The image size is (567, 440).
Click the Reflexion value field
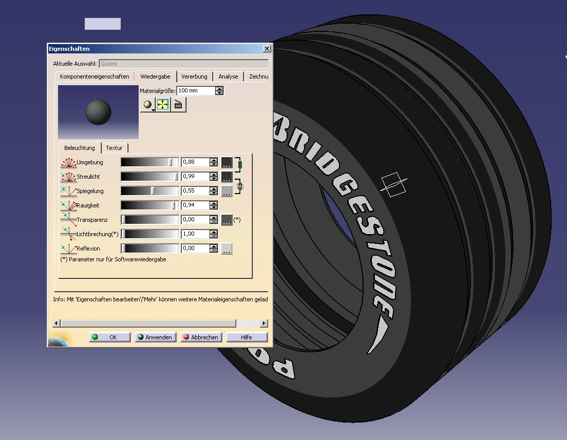coord(195,248)
